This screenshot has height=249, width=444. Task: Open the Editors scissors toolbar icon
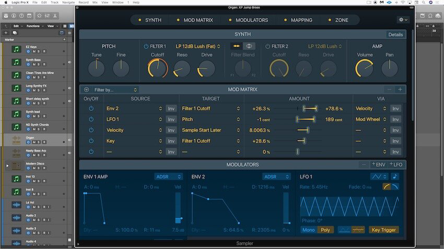(55, 16)
